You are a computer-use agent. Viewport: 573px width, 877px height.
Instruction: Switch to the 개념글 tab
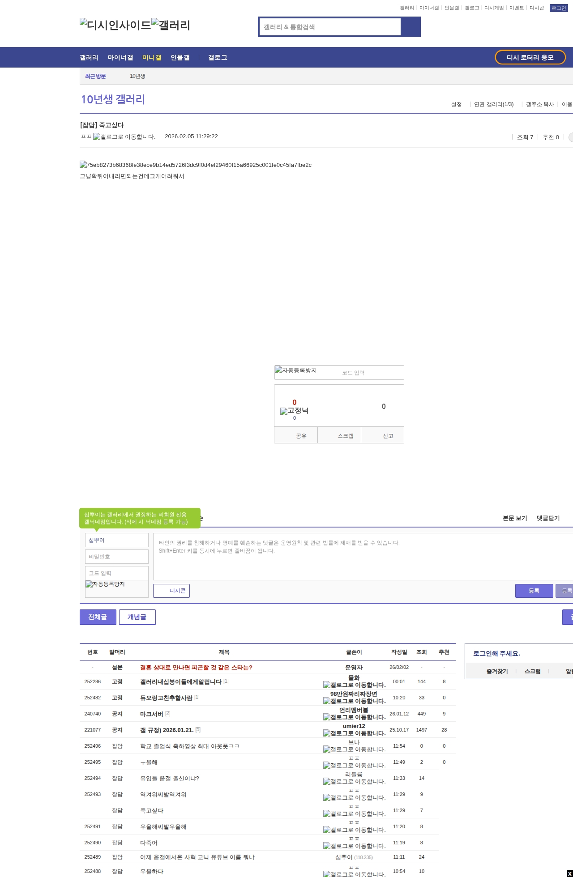137,617
